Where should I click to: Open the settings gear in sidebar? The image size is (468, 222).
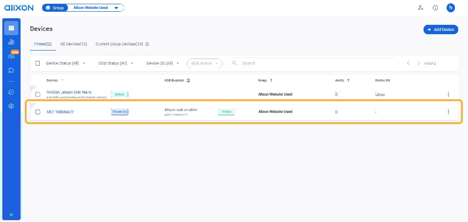(11, 106)
